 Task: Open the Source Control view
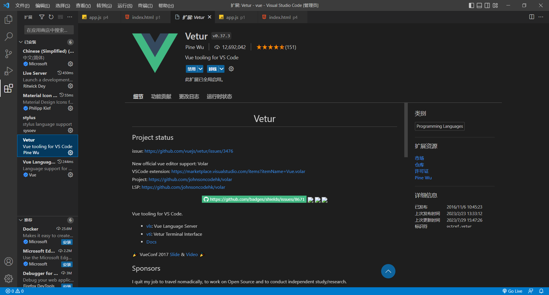[x=9, y=54]
